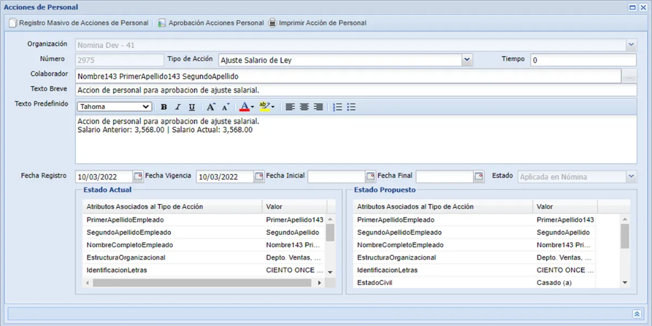
Task: Insert a bulleted list
Action: pos(352,107)
